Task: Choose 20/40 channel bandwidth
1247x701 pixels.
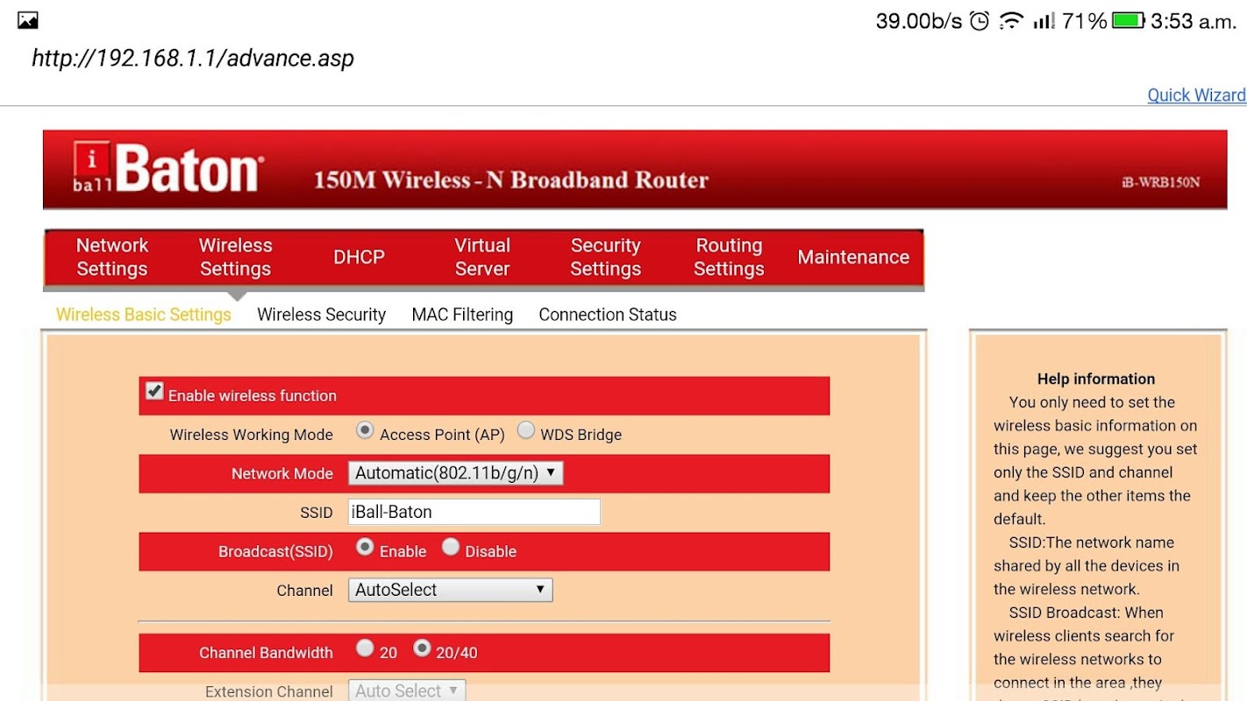Action: 422,648
